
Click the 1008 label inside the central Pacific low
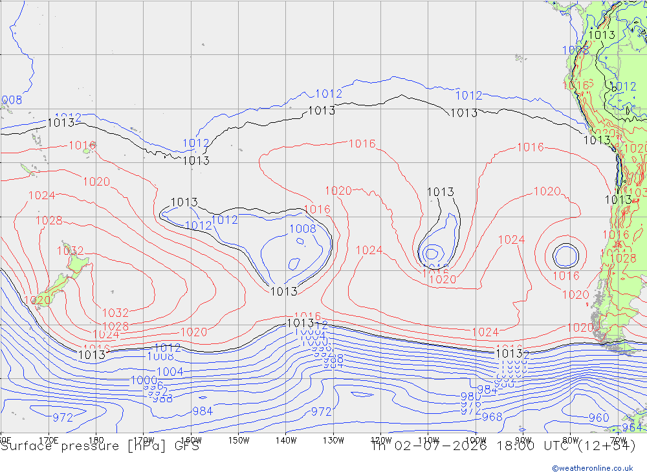(x=302, y=228)
